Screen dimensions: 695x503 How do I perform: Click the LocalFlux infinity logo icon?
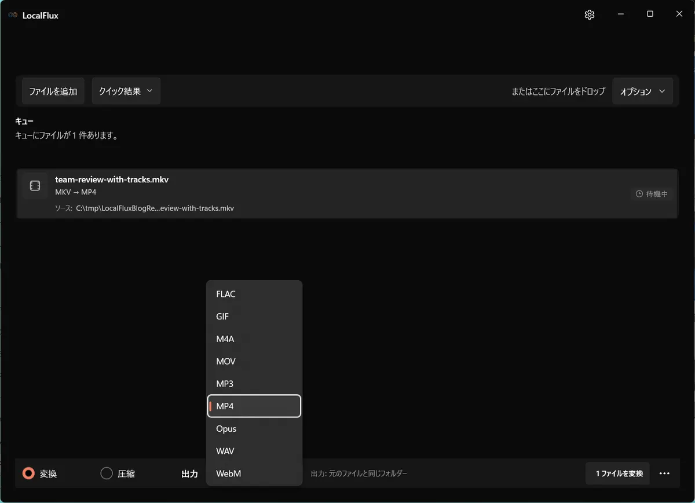point(13,16)
